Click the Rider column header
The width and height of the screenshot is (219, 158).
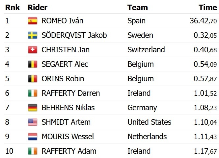(38, 7)
